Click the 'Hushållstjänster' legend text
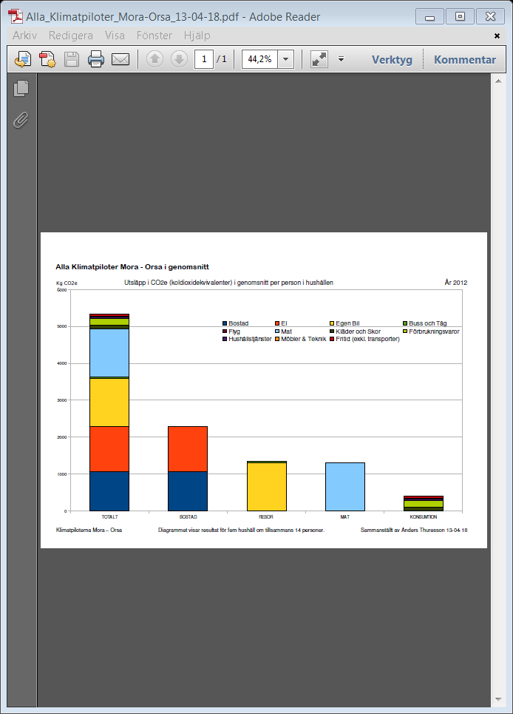This screenshot has height=714, width=513. click(x=250, y=339)
